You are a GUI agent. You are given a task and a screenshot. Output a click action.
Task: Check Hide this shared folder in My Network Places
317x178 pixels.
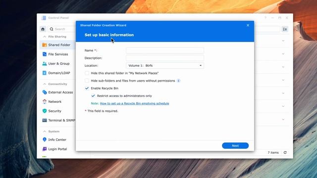coord(87,73)
